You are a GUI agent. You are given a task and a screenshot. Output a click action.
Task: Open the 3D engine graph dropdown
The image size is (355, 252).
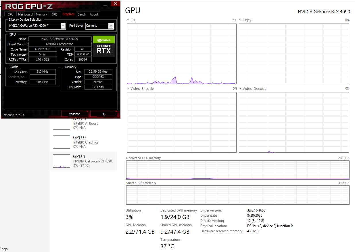tap(128, 20)
